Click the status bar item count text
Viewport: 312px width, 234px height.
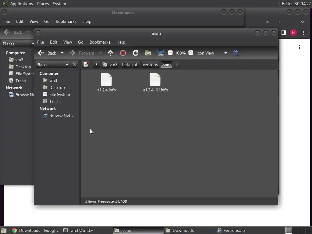point(106,201)
